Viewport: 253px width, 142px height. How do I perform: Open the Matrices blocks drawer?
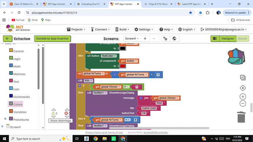click(17, 74)
